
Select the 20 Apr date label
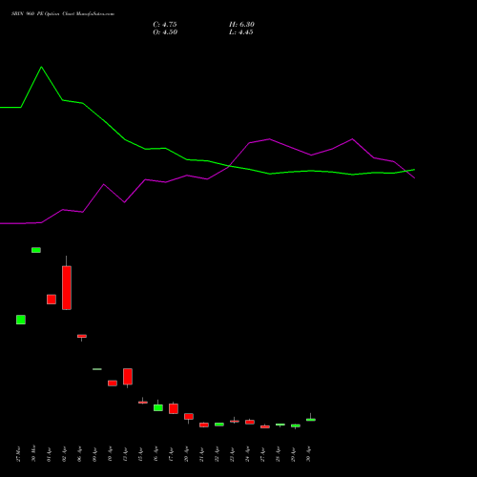click(x=186, y=454)
